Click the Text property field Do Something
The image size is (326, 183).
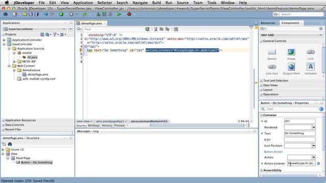(x=300, y=133)
